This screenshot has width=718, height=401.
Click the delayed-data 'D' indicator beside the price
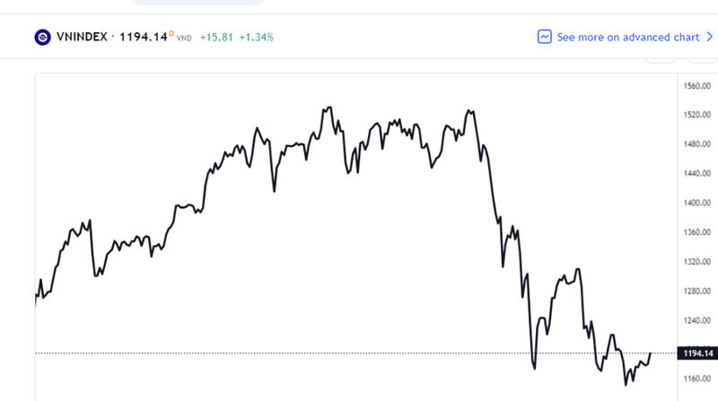(171, 33)
